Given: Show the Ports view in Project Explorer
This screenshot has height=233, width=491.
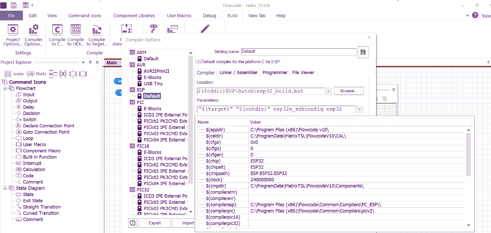Looking at the screenshot, I should (36, 74).
